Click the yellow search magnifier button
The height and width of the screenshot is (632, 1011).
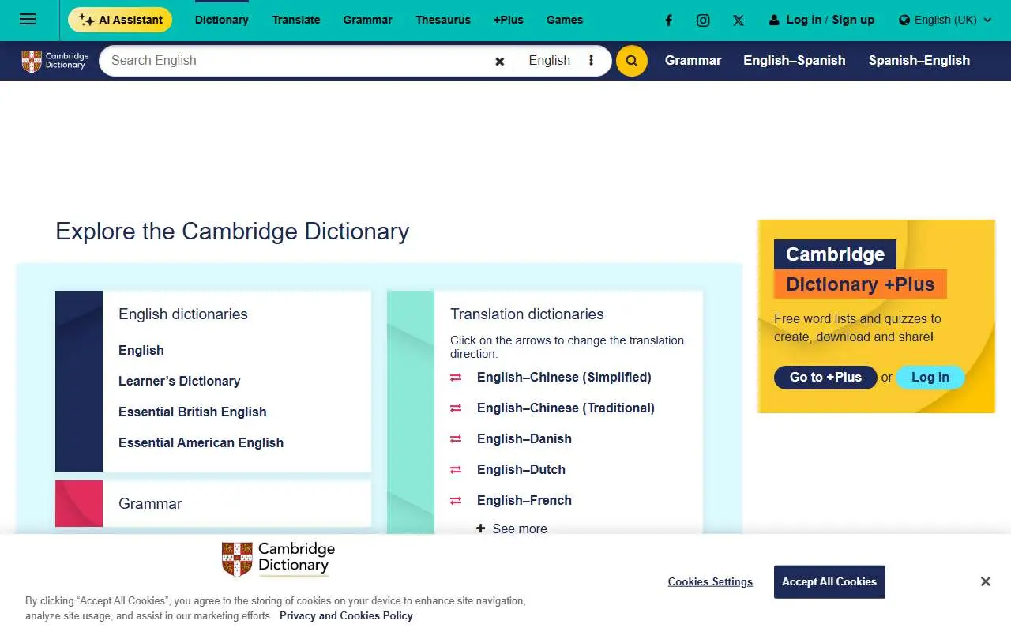click(x=632, y=61)
